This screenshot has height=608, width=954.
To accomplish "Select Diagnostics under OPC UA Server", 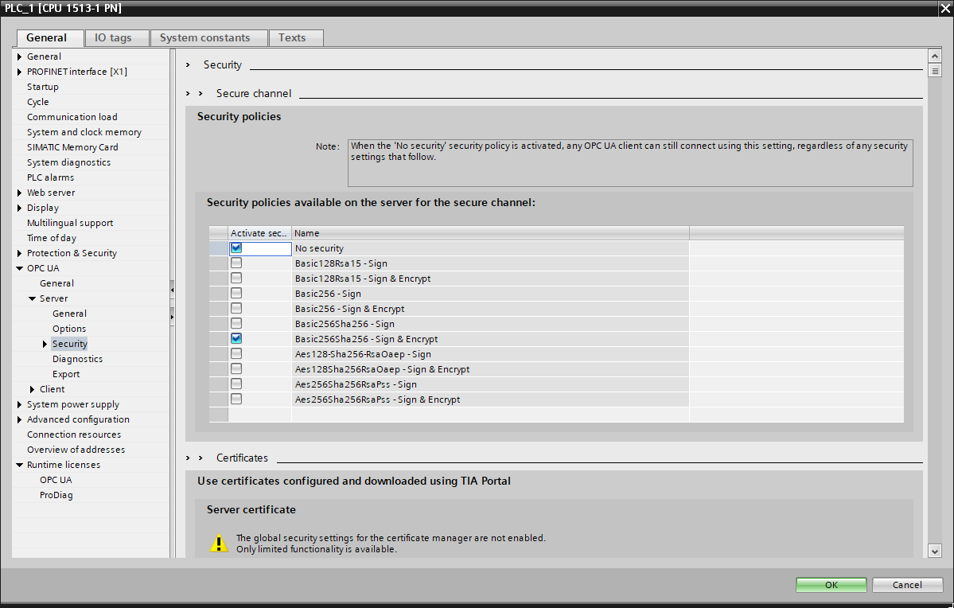I will tap(77, 359).
